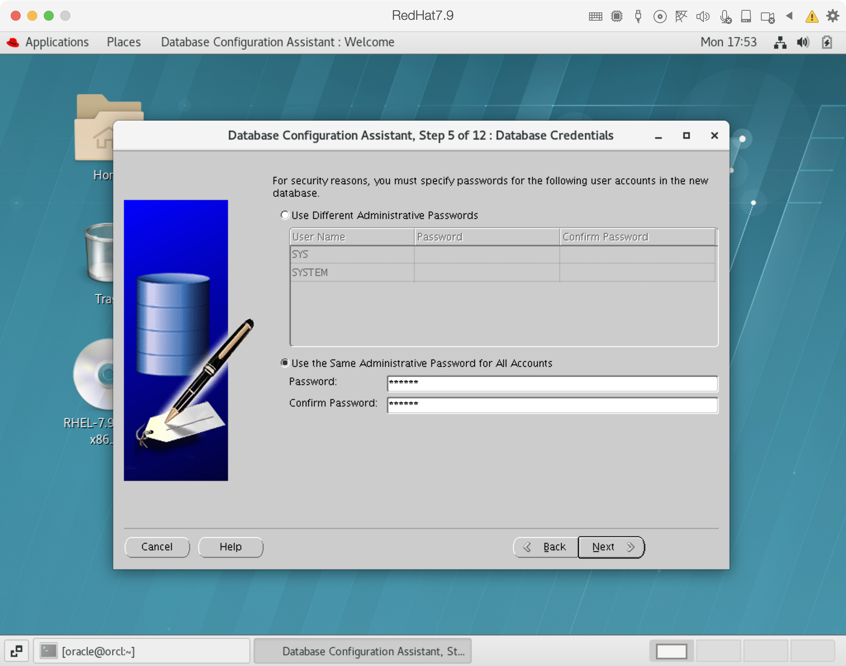Click the Password input field

(x=552, y=383)
